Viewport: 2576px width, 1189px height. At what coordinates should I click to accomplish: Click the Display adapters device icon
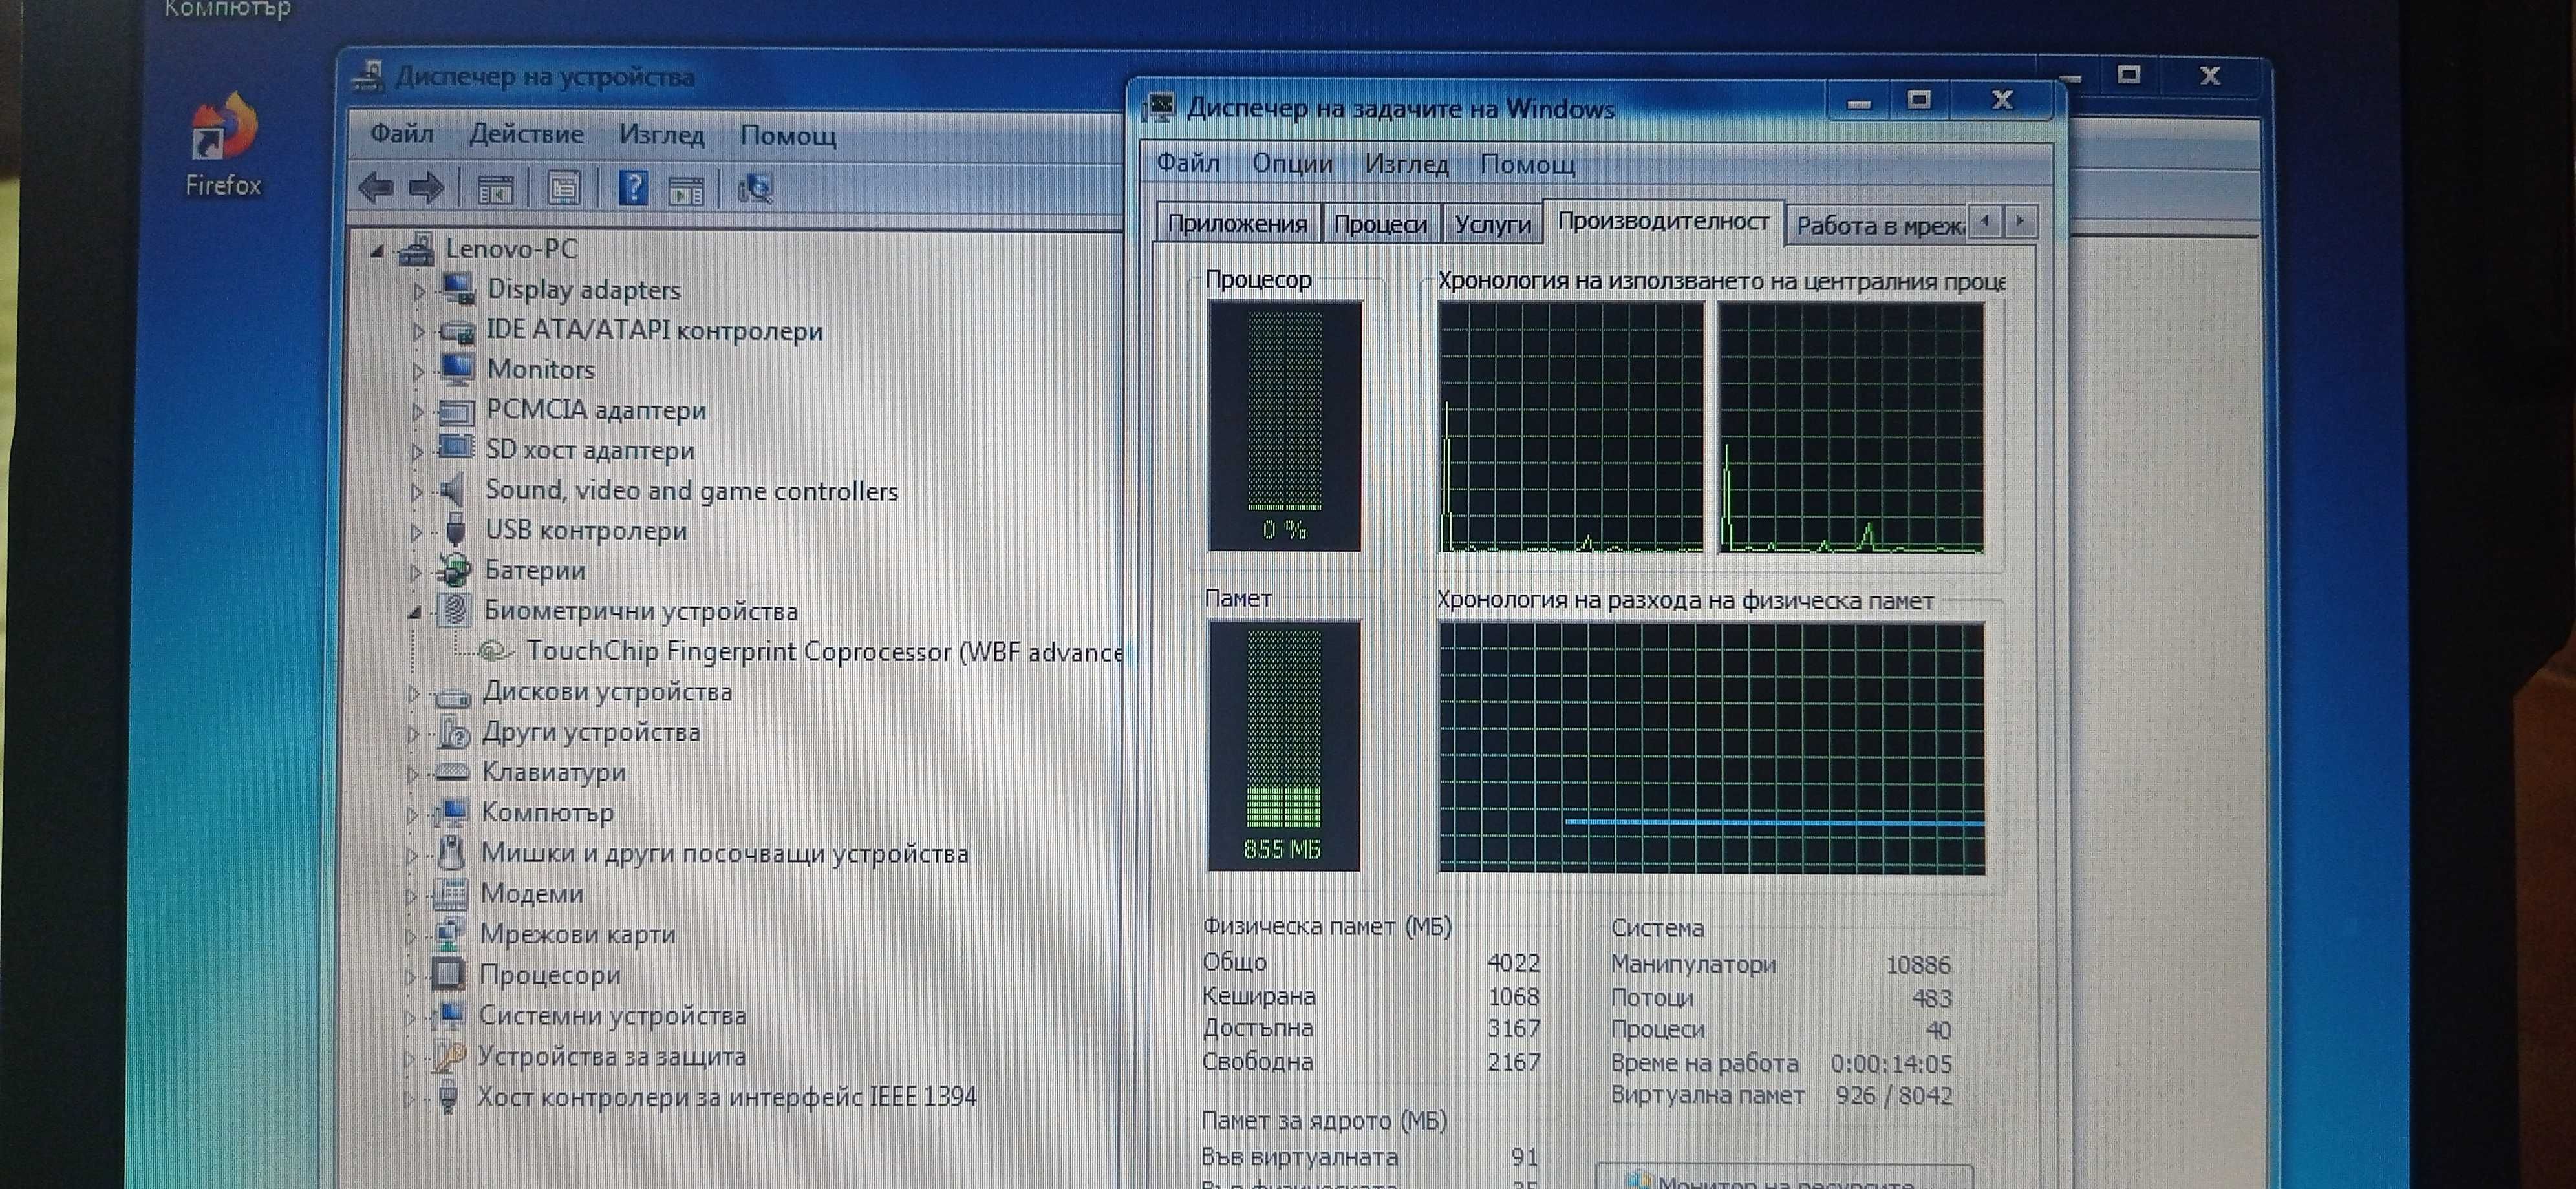point(458,289)
